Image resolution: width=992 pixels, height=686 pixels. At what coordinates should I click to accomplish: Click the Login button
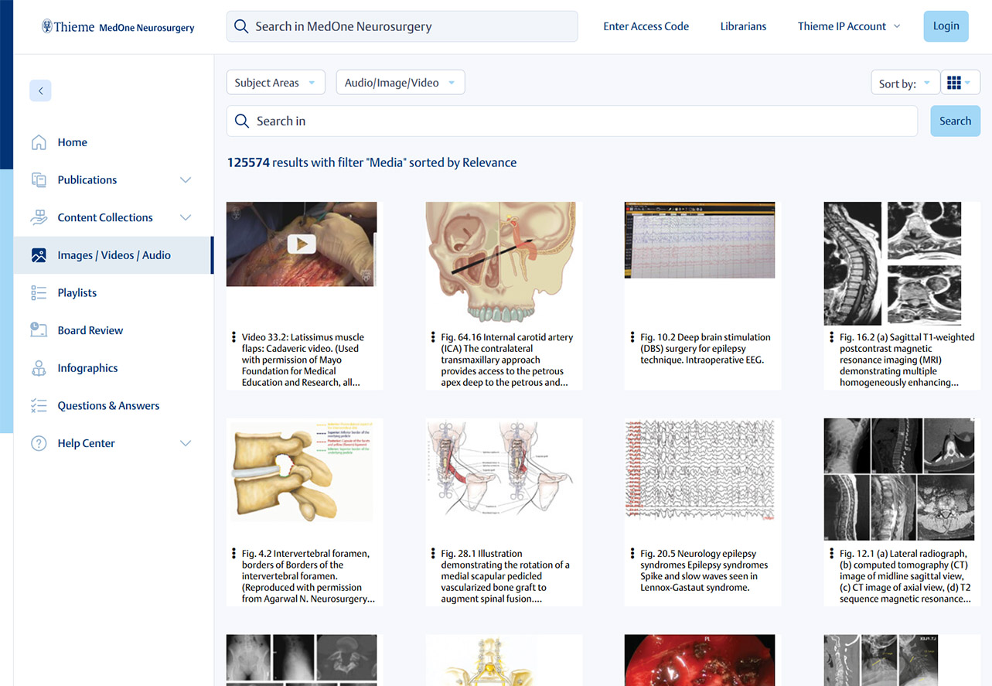(946, 26)
